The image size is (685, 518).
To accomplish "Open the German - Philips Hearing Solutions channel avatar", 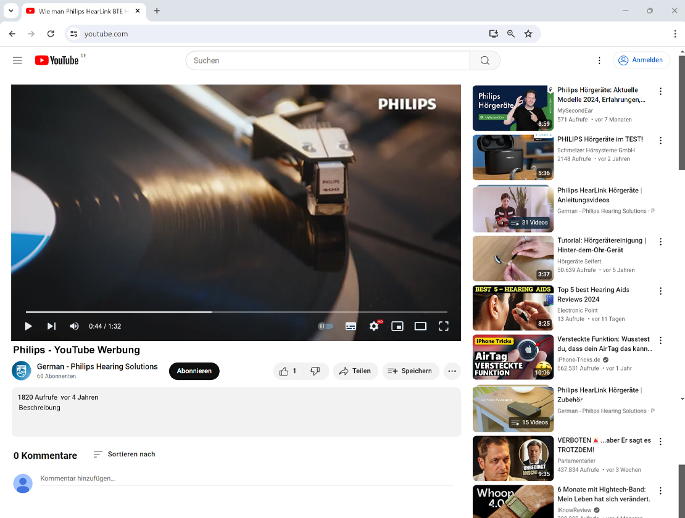I will tap(22, 371).
